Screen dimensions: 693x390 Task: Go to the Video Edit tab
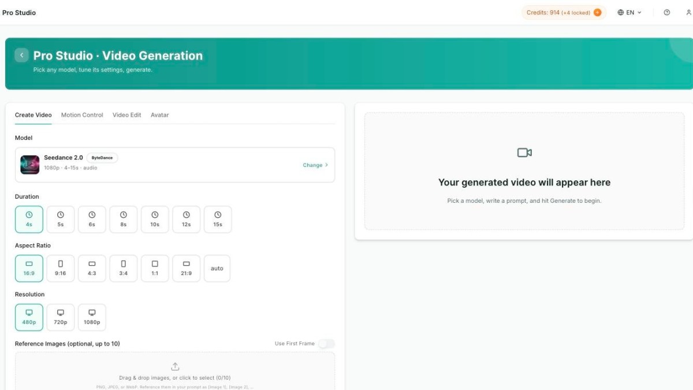point(127,115)
